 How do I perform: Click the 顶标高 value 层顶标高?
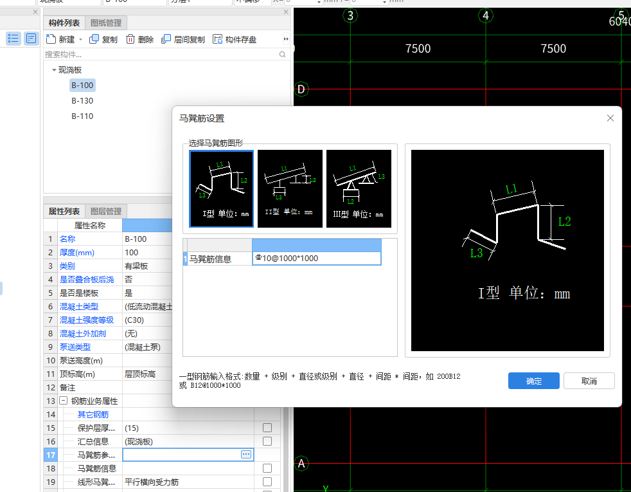coord(139,374)
